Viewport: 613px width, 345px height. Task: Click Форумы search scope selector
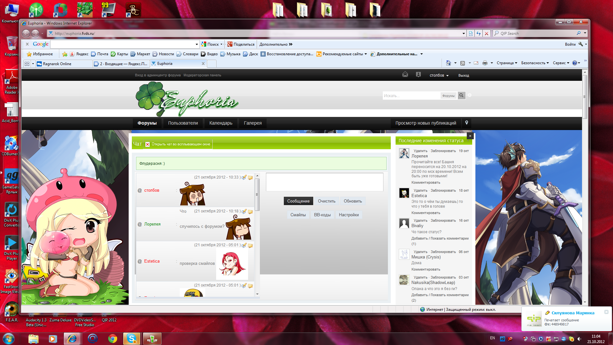click(x=448, y=96)
